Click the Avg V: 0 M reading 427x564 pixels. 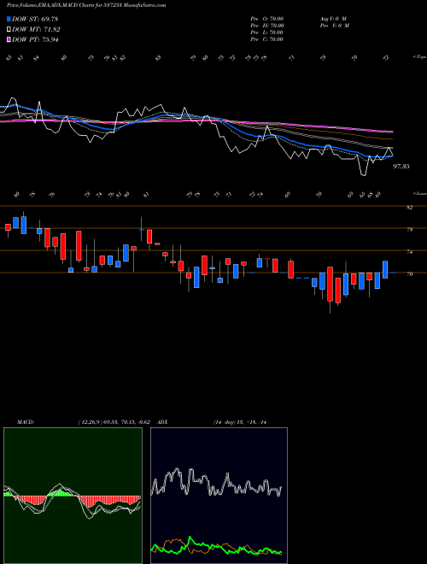click(333, 19)
